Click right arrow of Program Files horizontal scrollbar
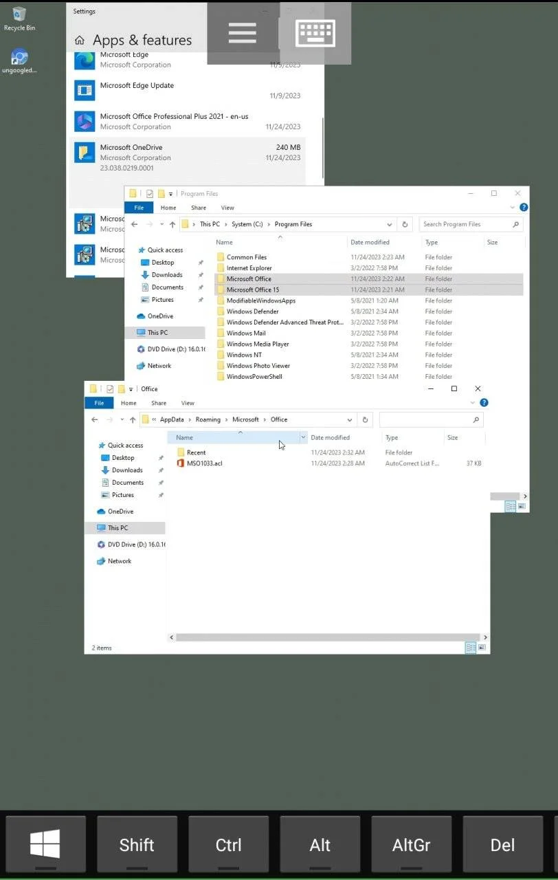This screenshot has width=558, height=880. [x=526, y=496]
